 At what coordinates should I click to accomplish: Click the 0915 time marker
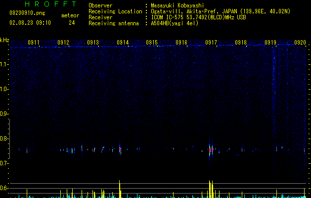click(152, 43)
